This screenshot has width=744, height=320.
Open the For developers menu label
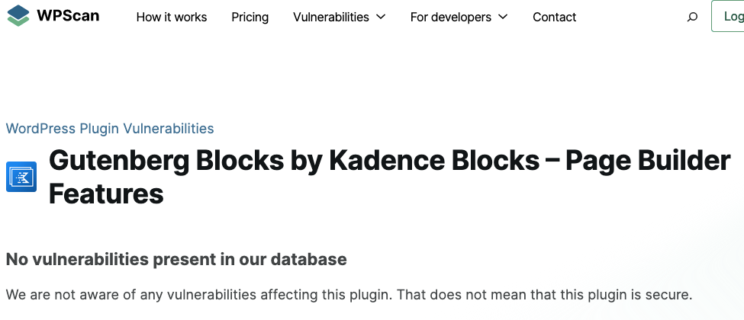coord(451,17)
